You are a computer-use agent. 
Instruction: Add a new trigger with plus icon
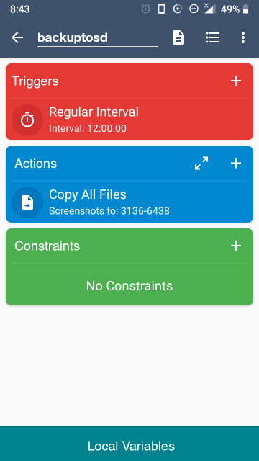point(236,81)
